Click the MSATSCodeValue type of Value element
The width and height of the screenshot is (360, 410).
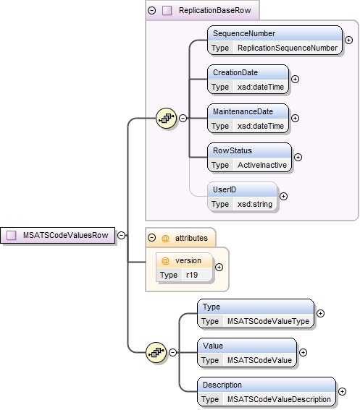pos(259,360)
